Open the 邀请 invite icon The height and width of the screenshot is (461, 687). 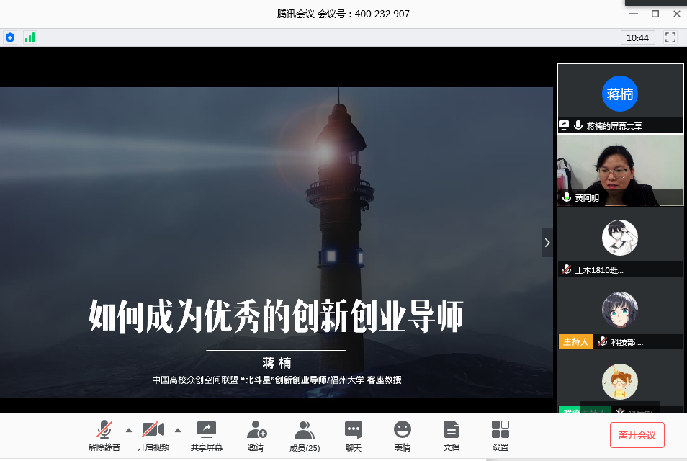pos(256,435)
